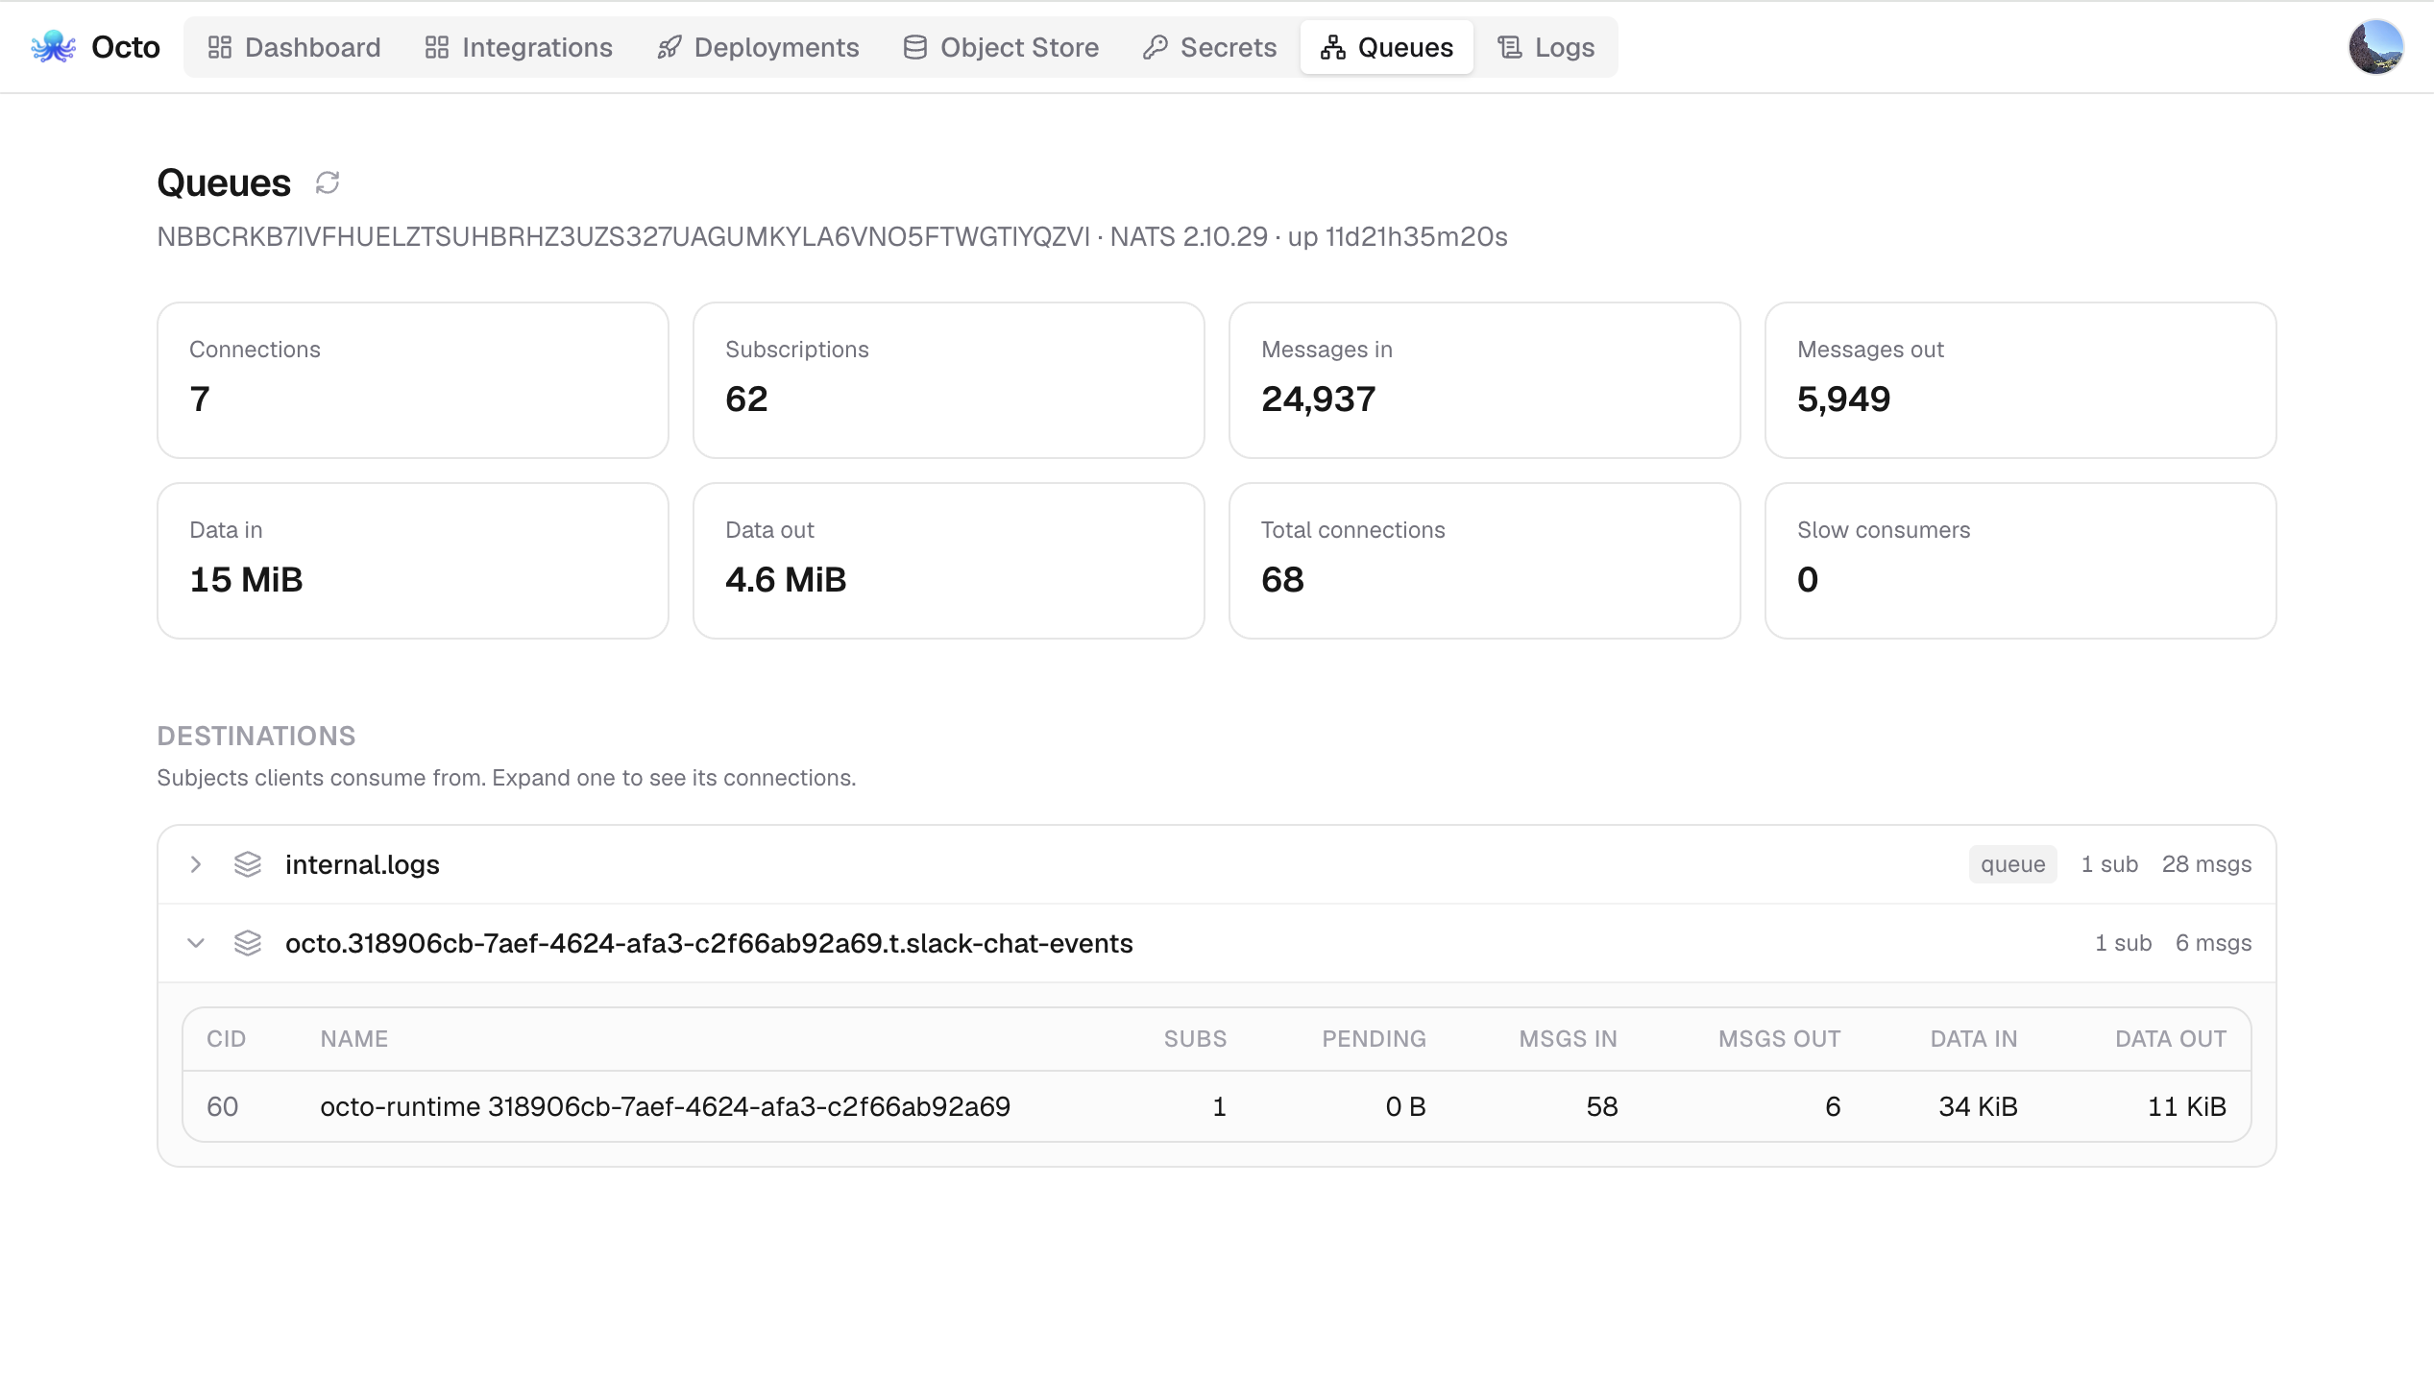The width and height of the screenshot is (2434, 1379).
Task: Select the Secrets tab
Action: (1209, 47)
